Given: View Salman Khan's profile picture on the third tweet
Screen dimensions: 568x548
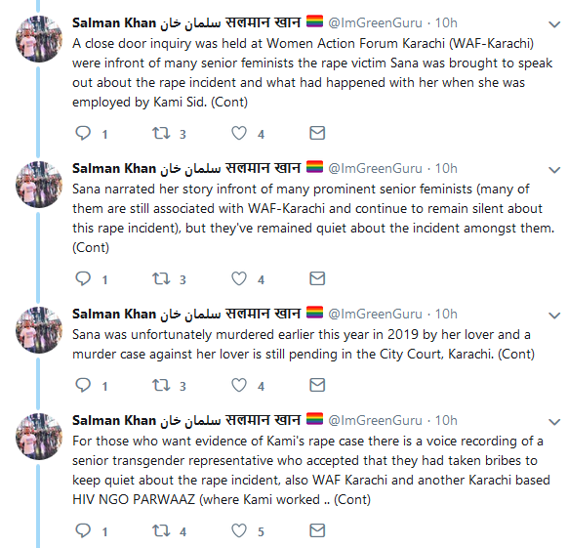Looking at the screenshot, I should (39, 330).
